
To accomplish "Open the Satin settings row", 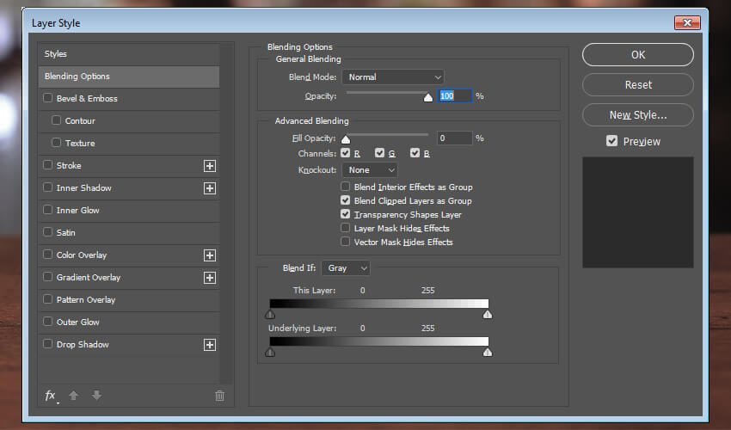I will pyautogui.click(x=129, y=233).
